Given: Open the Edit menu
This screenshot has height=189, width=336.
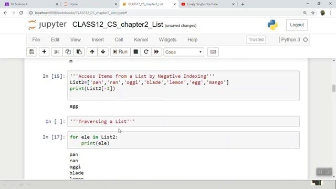Looking at the screenshot, I should [55, 40].
